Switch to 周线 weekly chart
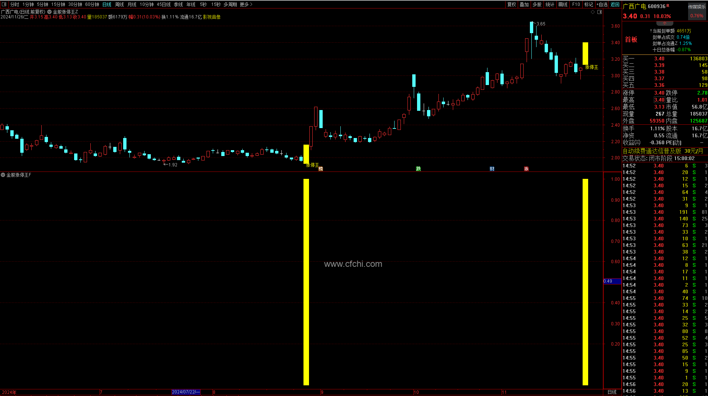The image size is (708, 396). [x=119, y=4]
